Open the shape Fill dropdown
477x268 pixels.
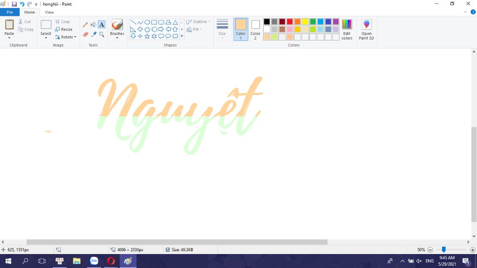click(x=194, y=29)
